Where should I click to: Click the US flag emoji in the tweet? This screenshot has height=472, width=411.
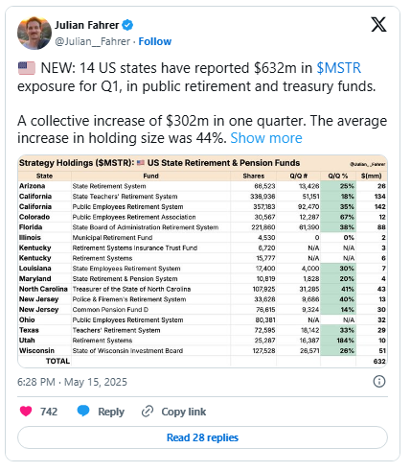(x=27, y=68)
